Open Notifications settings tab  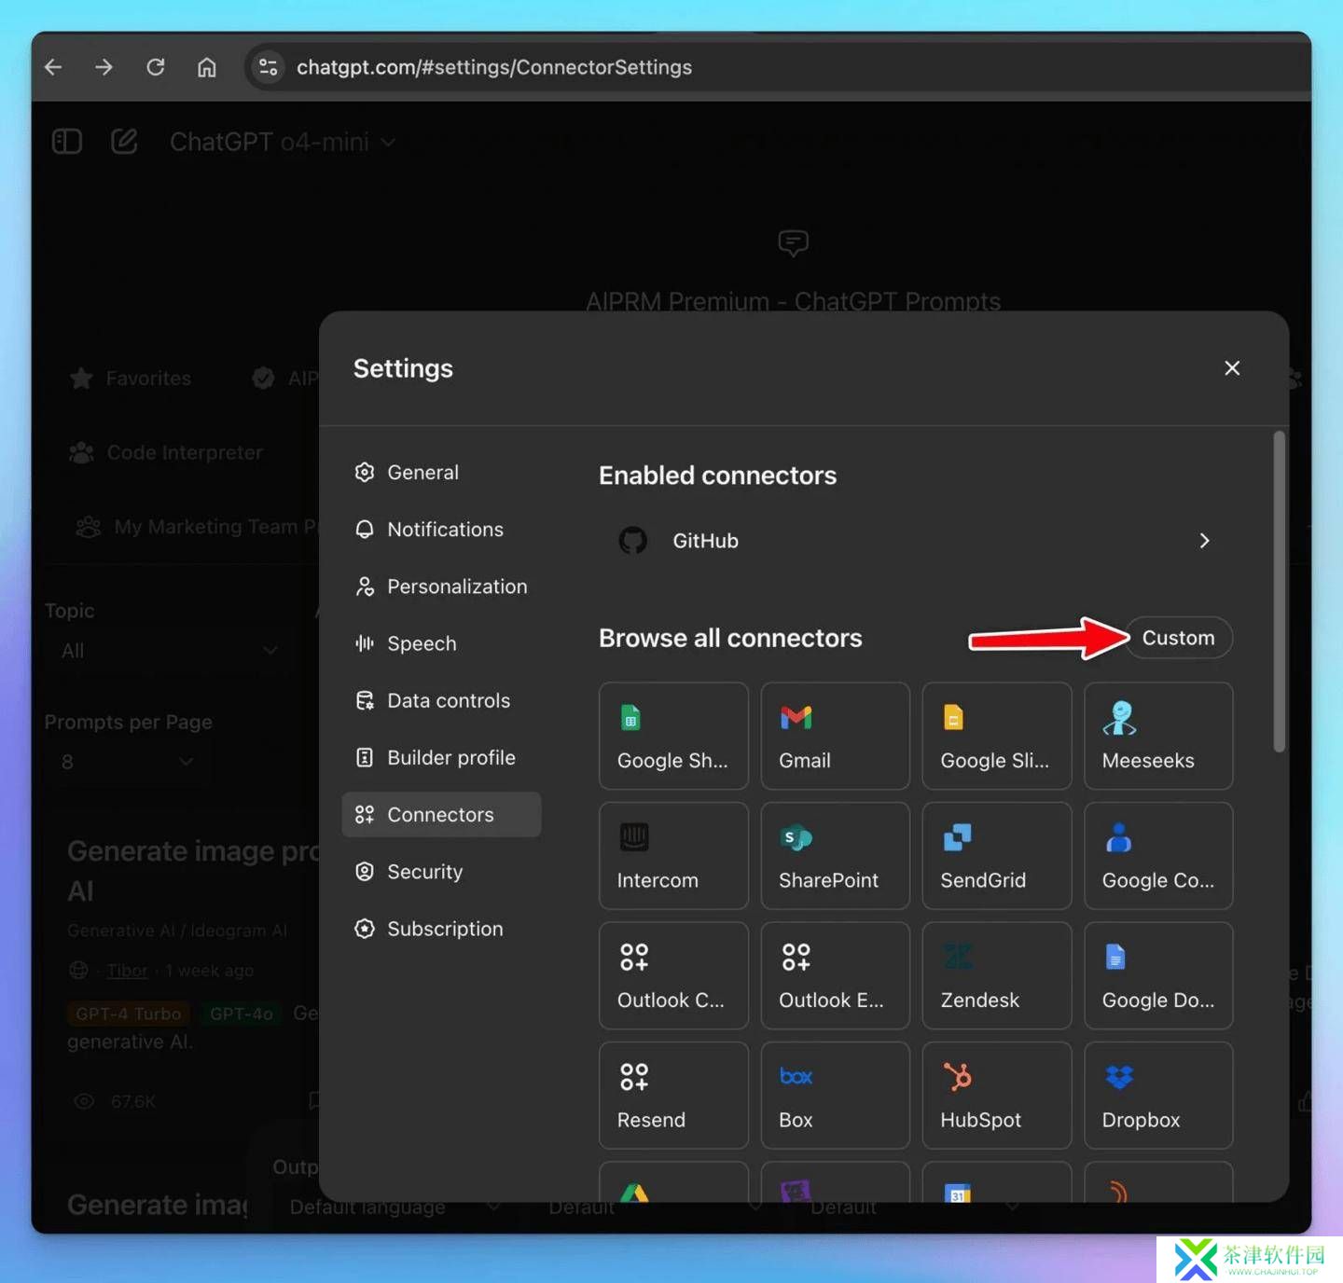[x=442, y=530]
